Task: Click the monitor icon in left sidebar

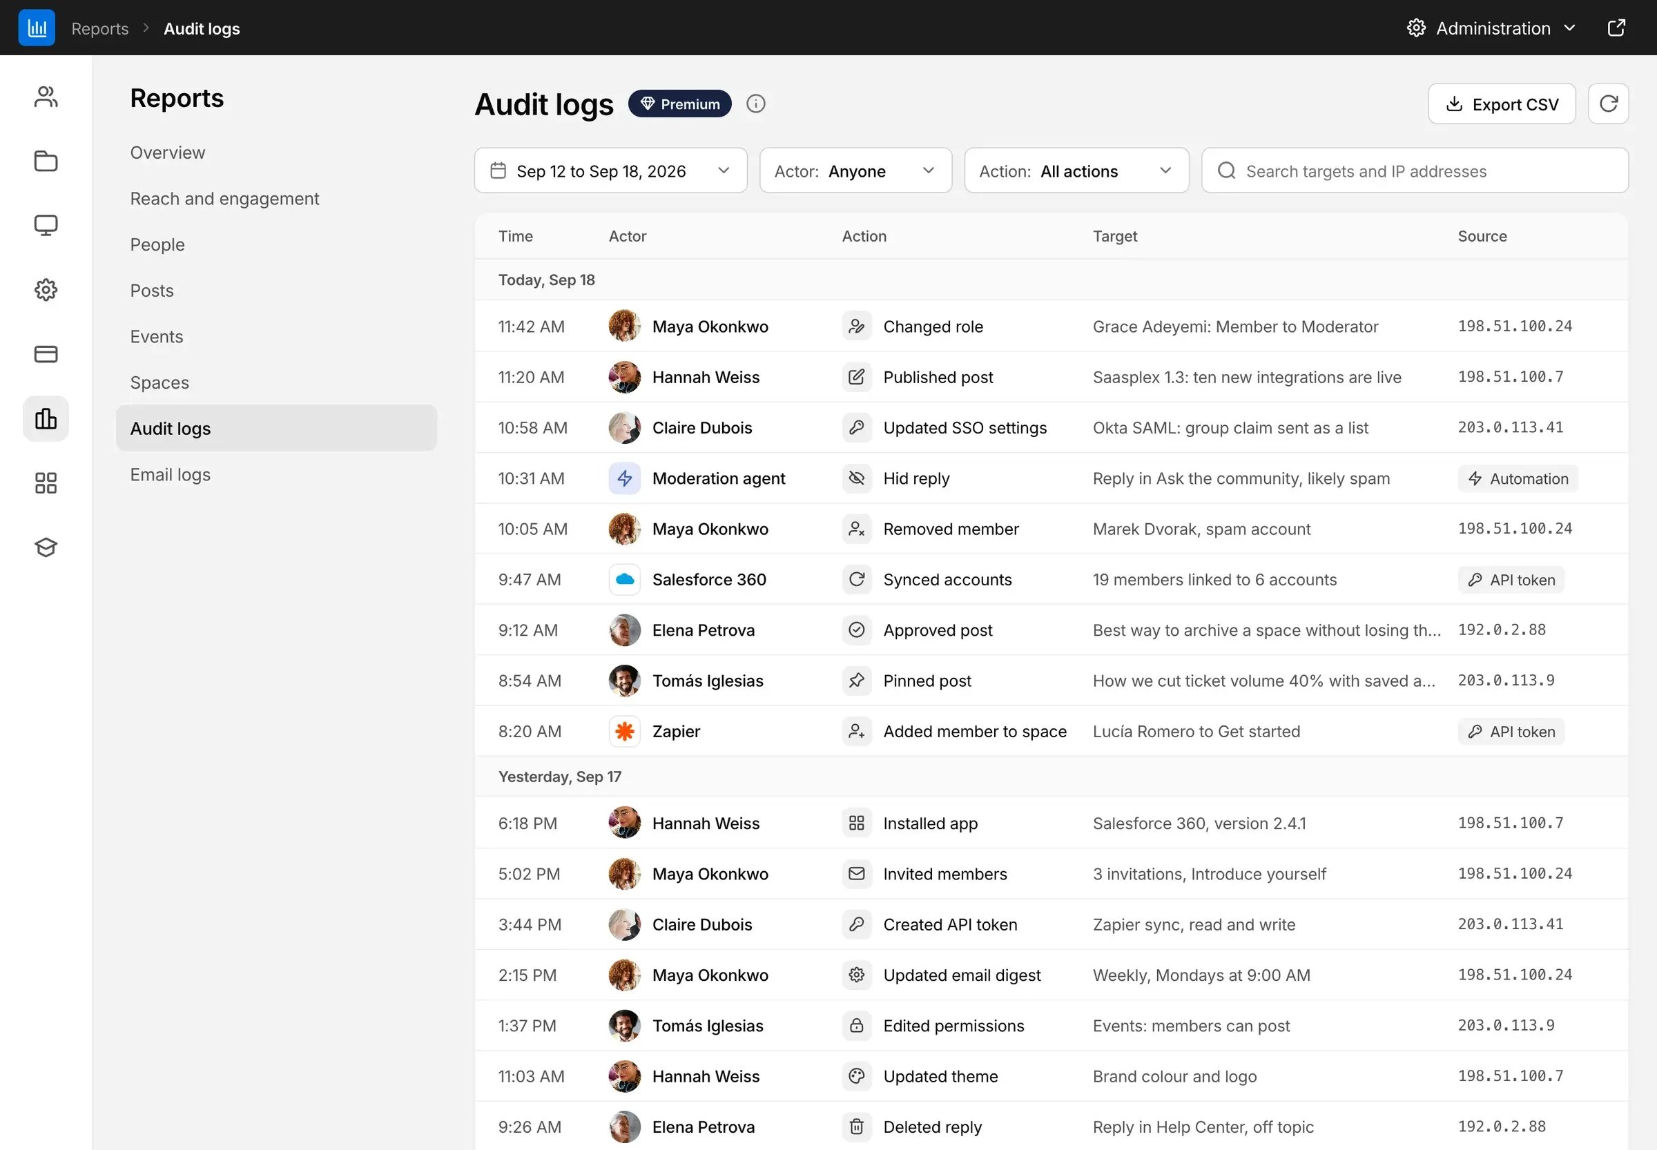Action: (46, 225)
